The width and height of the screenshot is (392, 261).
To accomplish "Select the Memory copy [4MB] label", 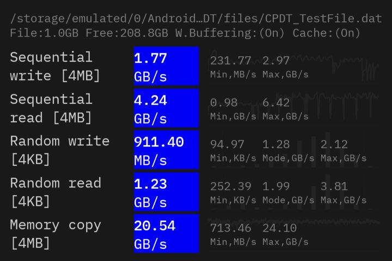I will tap(56, 234).
